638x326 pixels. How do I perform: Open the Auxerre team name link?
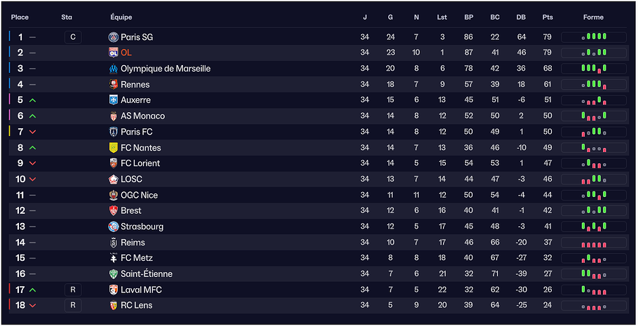(135, 100)
